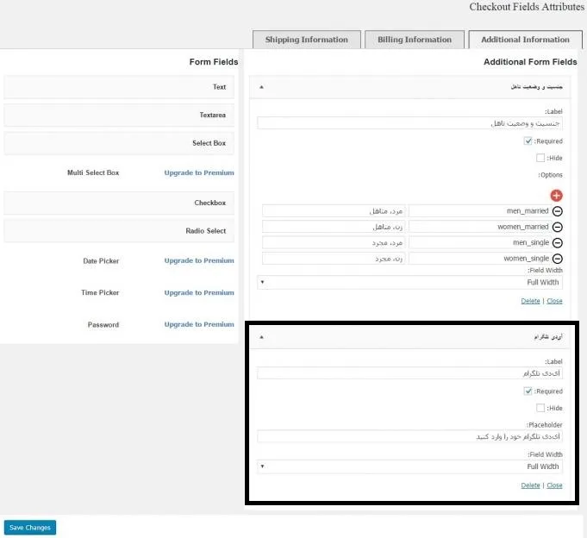The image size is (587, 538).
Task: Select the Radio Select form field item
Action: [119, 230]
